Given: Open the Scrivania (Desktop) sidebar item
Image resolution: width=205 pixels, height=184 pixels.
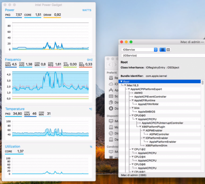Looking at the screenshot, I should click(113, 96).
